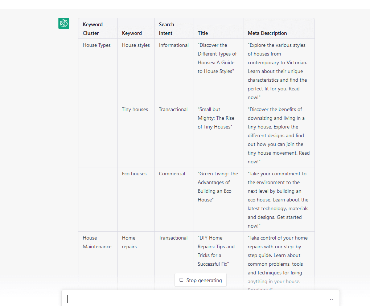
Task: Select the Search Intent column header
Action: pyautogui.click(x=166, y=29)
